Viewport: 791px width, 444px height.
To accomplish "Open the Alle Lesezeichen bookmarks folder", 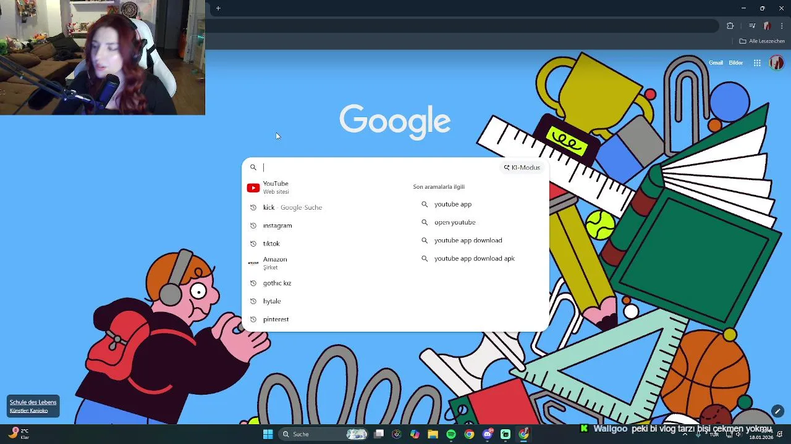I will pos(762,41).
